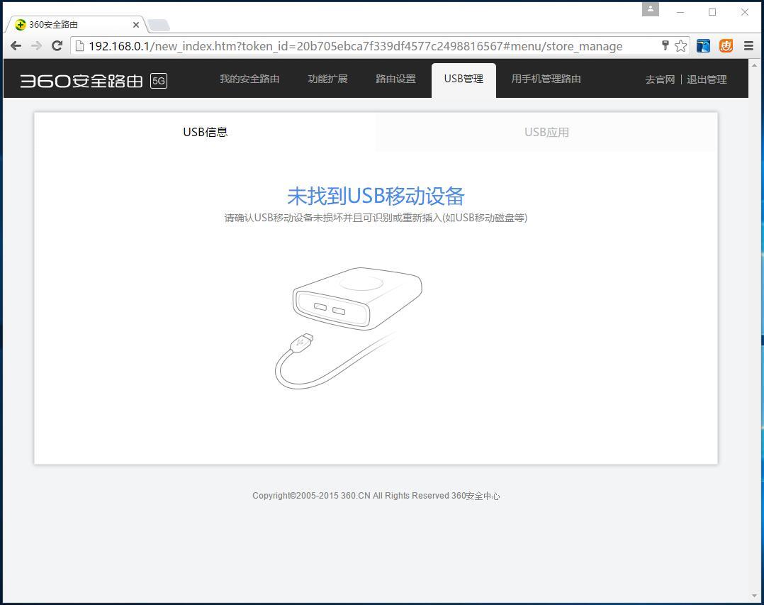Click the page icon in the address bar

pyautogui.click(x=78, y=45)
